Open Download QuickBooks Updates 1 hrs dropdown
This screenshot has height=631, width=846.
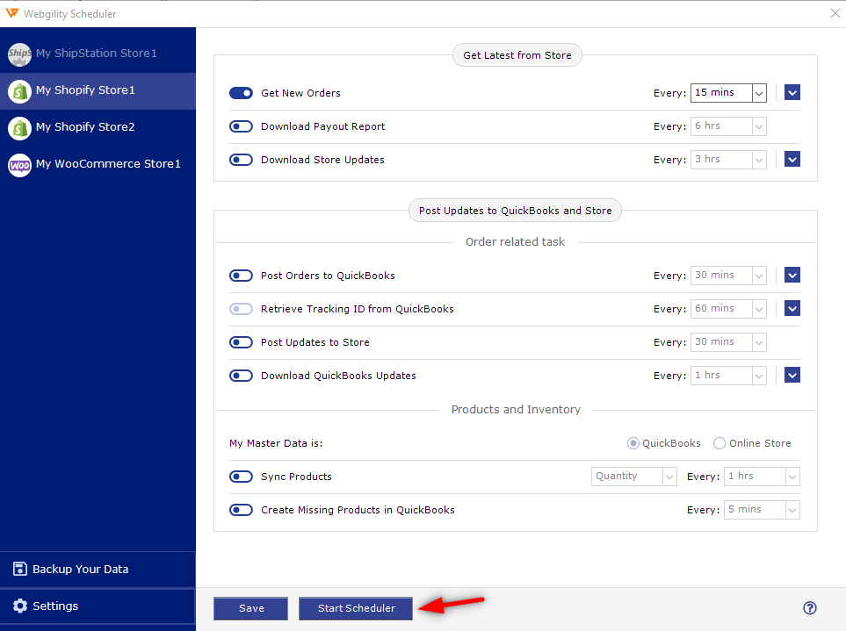point(728,376)
